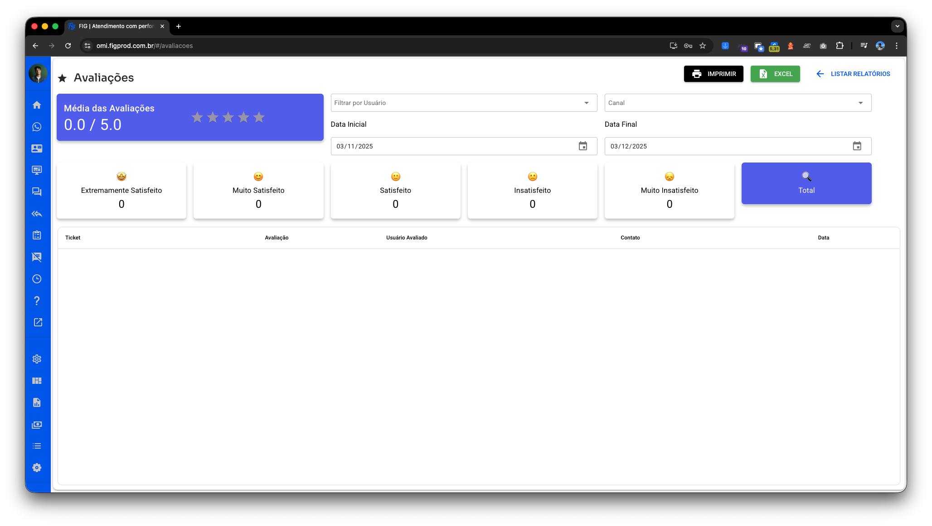Click the clock schedule sidebar icon
932x526 pixels.
tap(37, 279)
